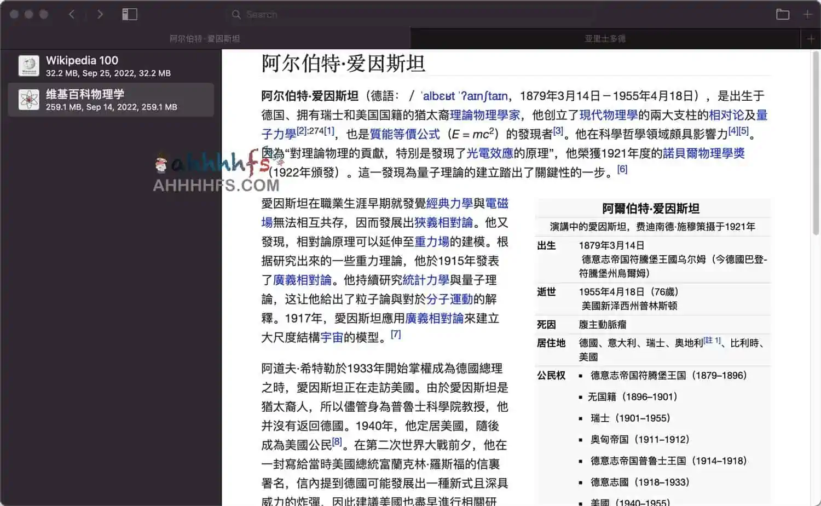Open the 諾貝爾物理學獎 link
This screenshot has height=506, width=821.
[x=702, y=153]
